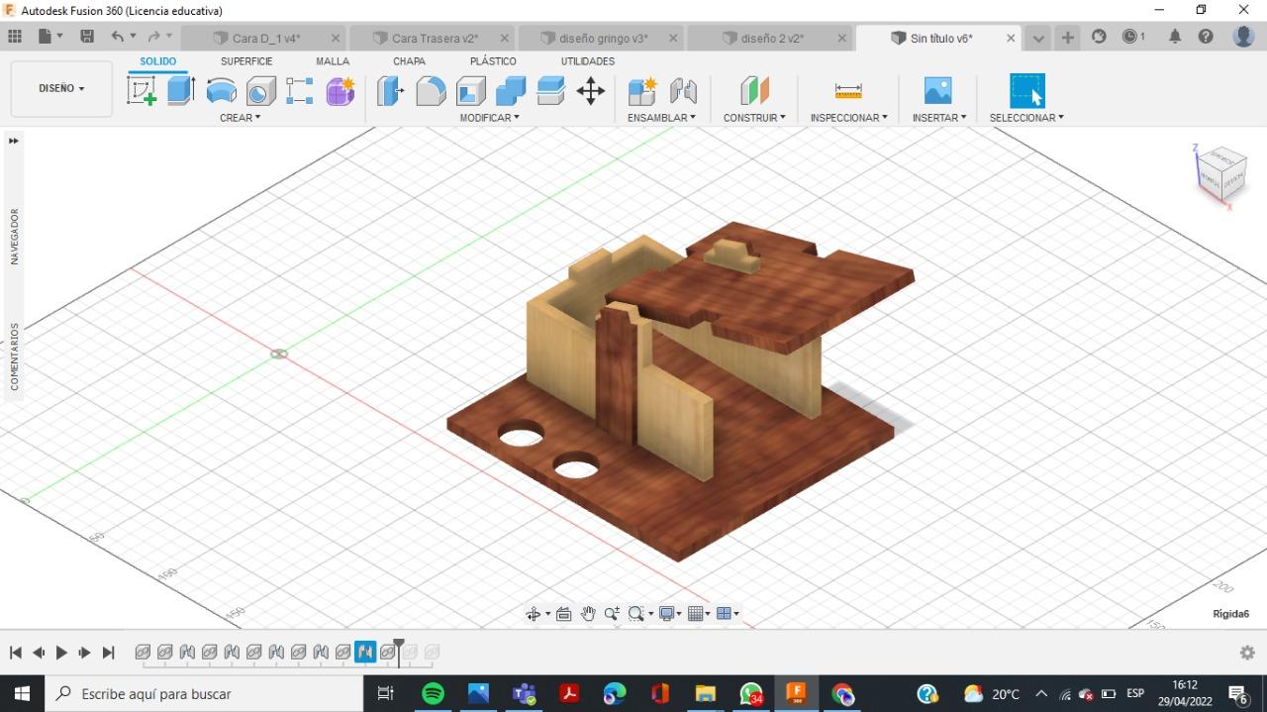
Task: Expand the CONSTRUIR dropdown menu
Action: 754,118
